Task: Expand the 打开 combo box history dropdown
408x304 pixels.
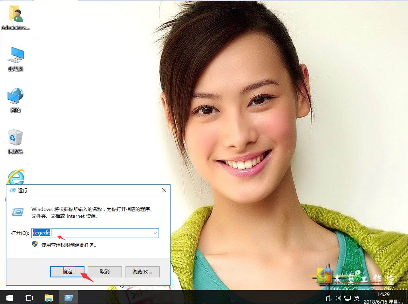Action: click(x=156, y=233)
